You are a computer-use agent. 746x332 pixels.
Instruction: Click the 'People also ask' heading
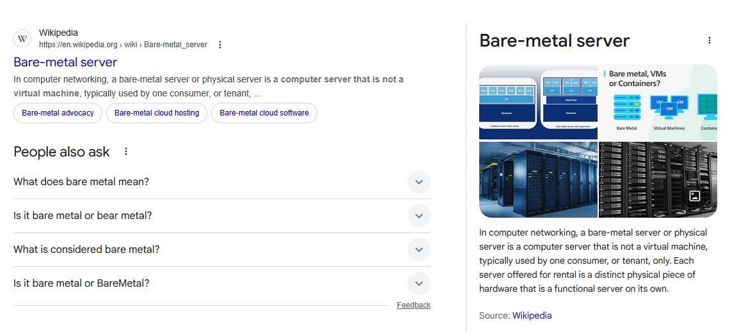click(x=61, y=151)
